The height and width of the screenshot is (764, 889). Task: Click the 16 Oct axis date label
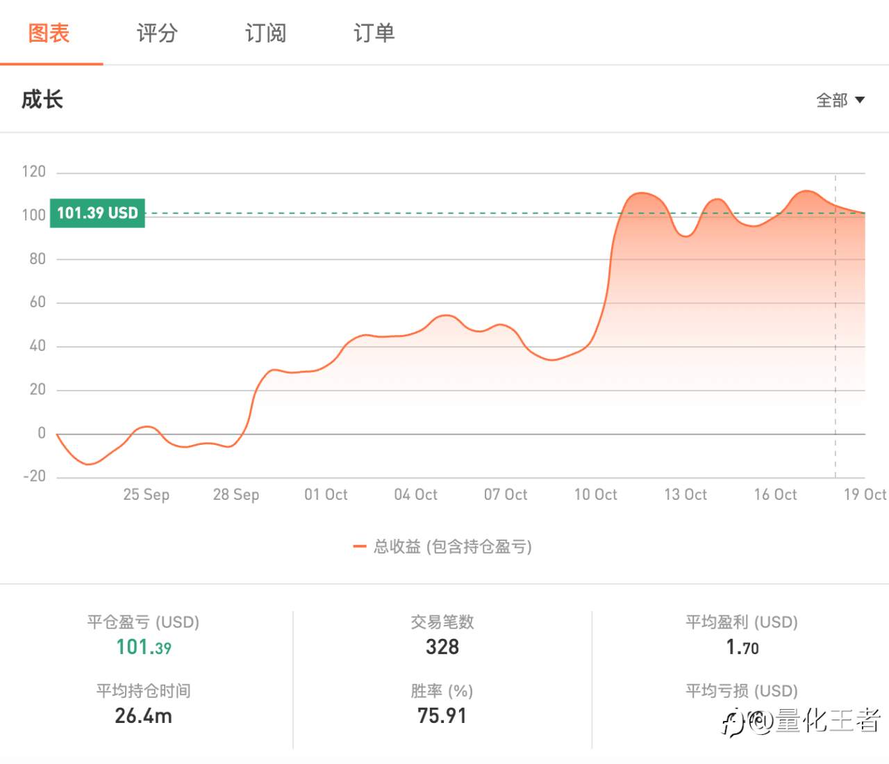coord(775,494)
